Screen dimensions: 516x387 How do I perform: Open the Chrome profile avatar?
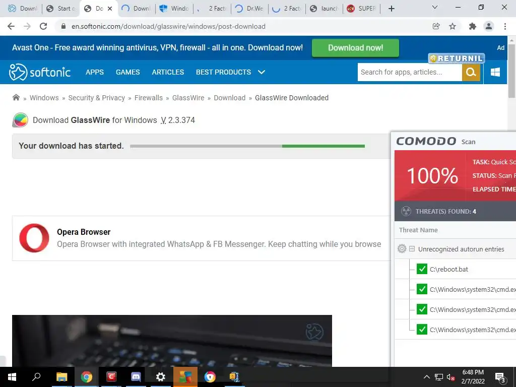coord(489,26)
